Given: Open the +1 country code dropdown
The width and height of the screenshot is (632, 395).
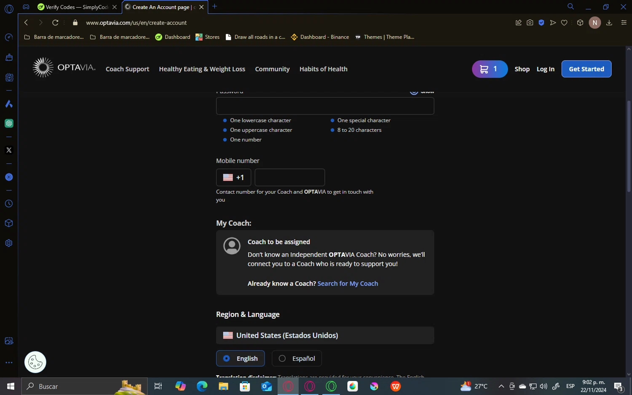Looking at the screenshot, I should click(x=233, y=177).
